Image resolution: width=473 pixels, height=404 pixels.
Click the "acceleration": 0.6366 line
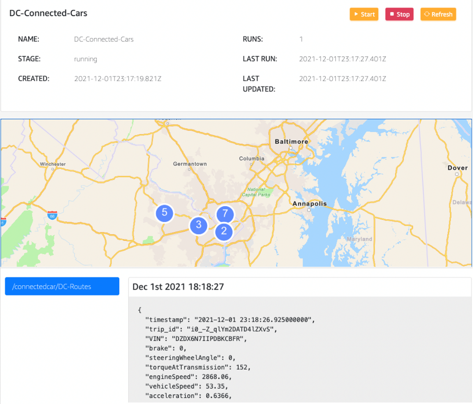[188, 396]
